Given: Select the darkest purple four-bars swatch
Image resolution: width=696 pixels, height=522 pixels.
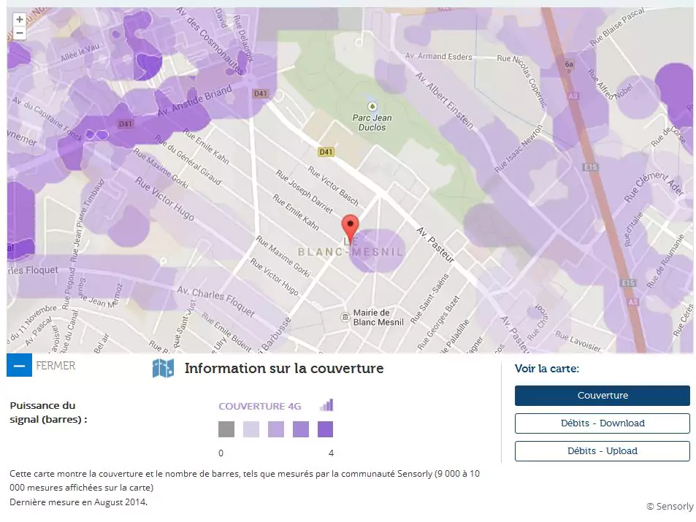Looking at the screenshot, I should pos(326,429).
